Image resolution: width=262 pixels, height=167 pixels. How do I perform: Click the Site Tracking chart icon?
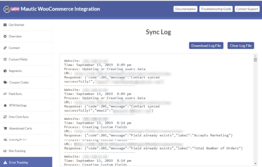5,151
